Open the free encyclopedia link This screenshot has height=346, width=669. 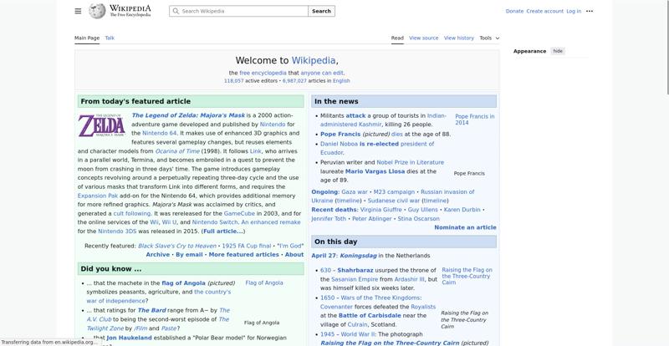263,73
